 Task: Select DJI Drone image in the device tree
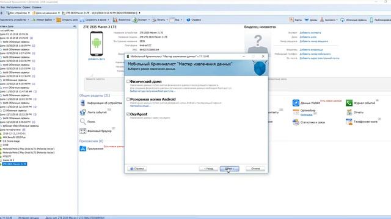(11, 141)
